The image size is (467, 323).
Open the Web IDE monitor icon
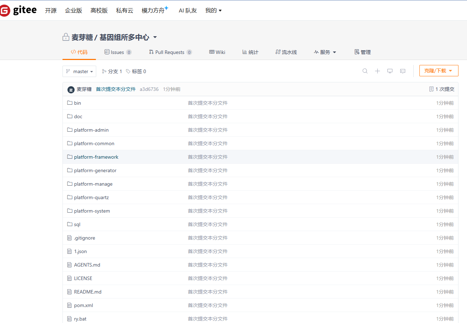pyautogui.click(x=390, y=71)
